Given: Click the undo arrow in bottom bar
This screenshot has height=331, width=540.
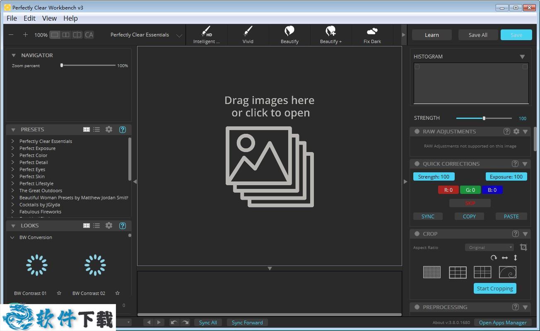Looking at the screenshot, I should click(174, 322).
